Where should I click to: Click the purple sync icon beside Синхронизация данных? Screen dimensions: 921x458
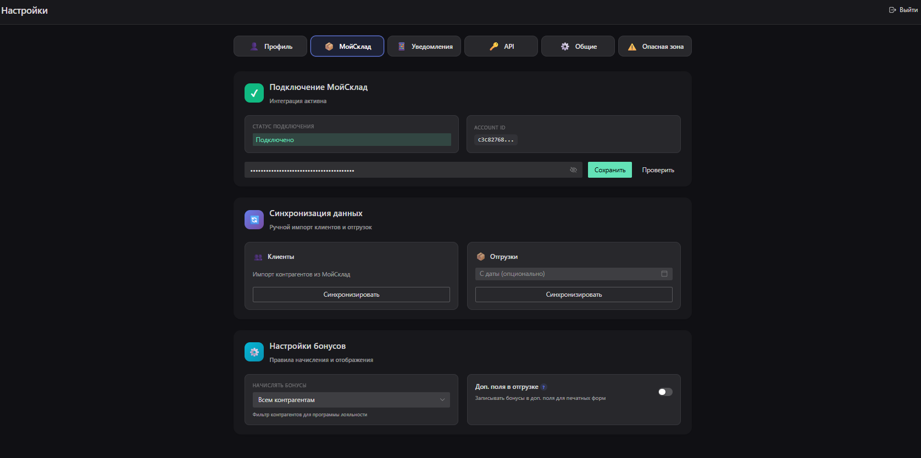click(254, 219)
